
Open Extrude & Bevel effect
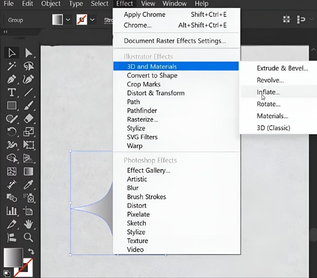coord(282,68)
